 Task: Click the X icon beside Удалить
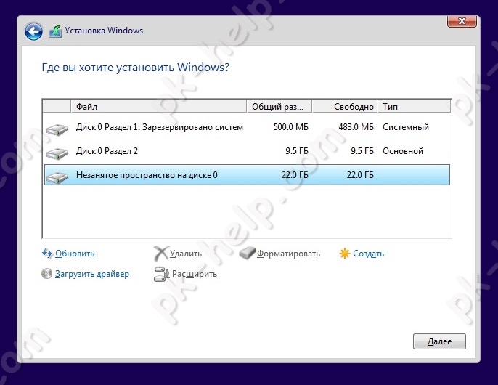tap(160, 254)
